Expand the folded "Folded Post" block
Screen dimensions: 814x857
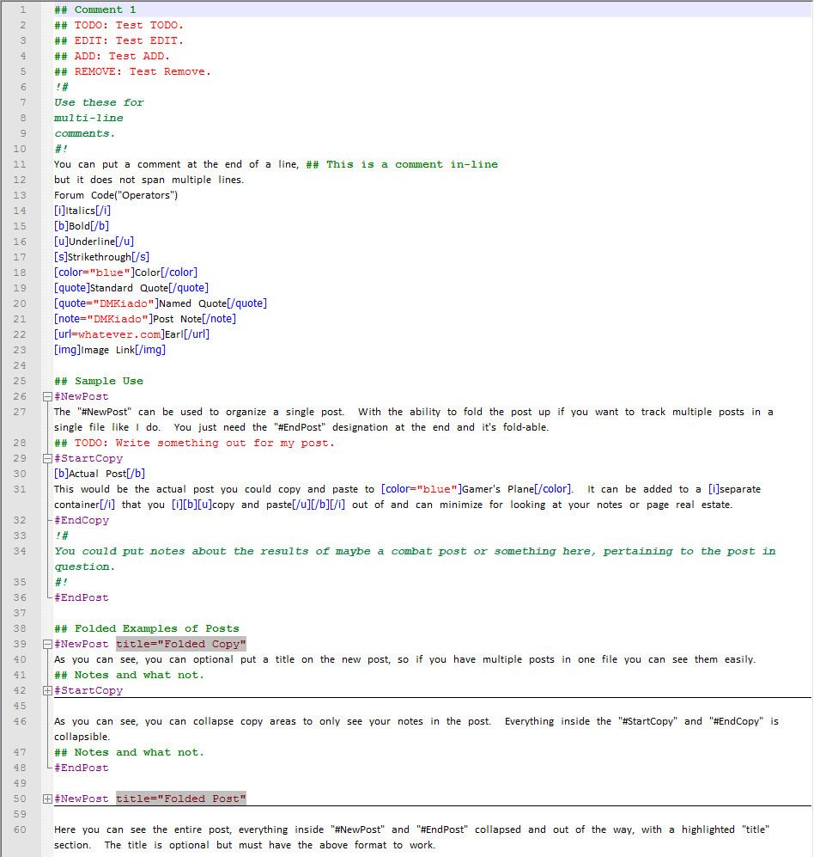pyautogui.click(x=47, y=799)
